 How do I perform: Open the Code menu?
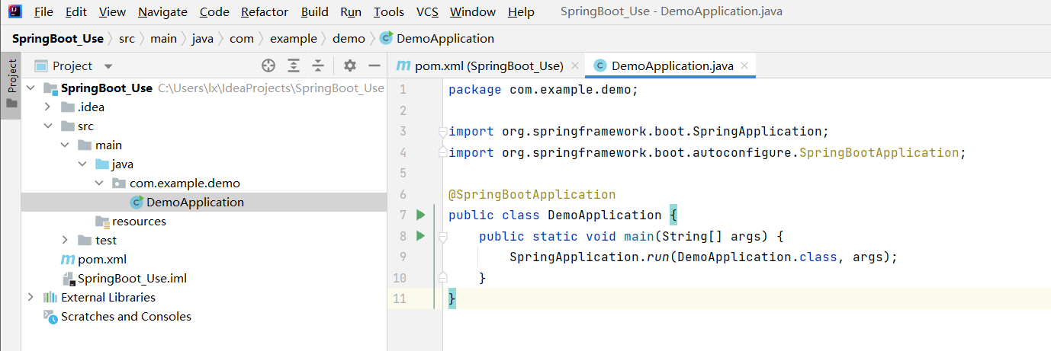click(x=214, y=12)
